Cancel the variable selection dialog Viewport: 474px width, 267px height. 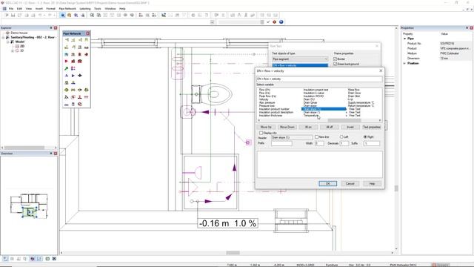pyautogui.click(x=350, y=184)
